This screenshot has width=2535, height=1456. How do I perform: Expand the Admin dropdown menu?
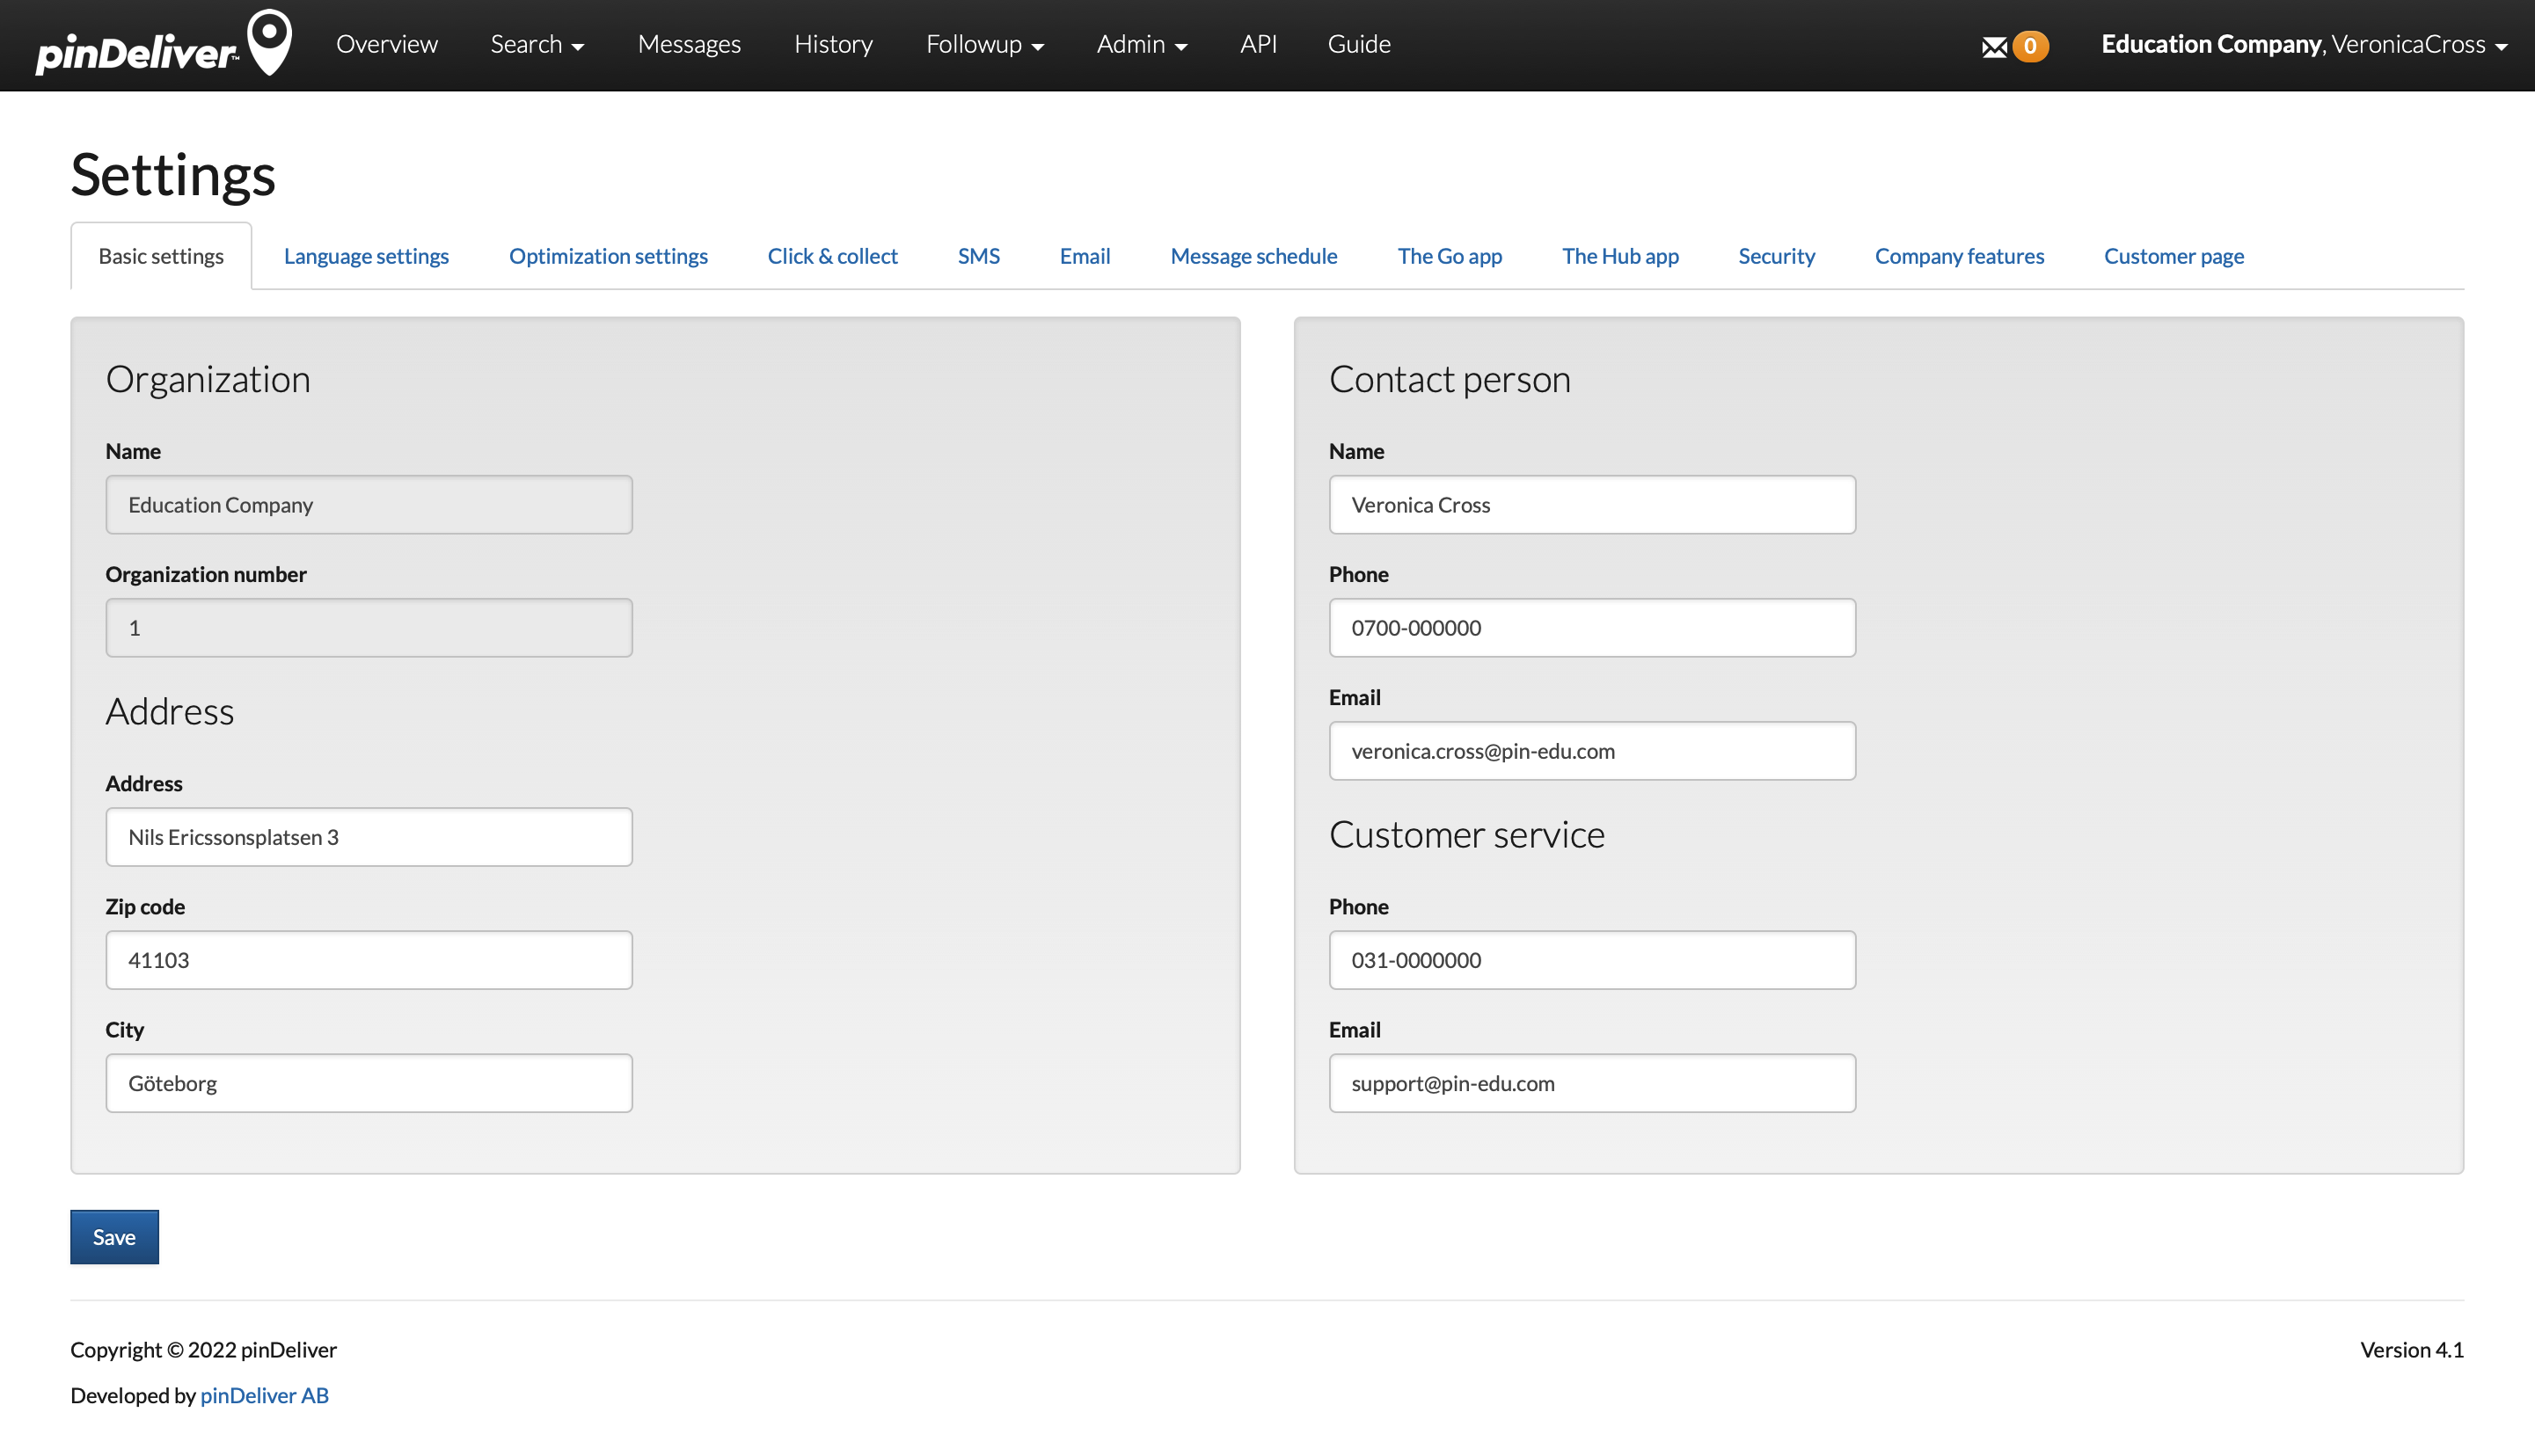1142,44
